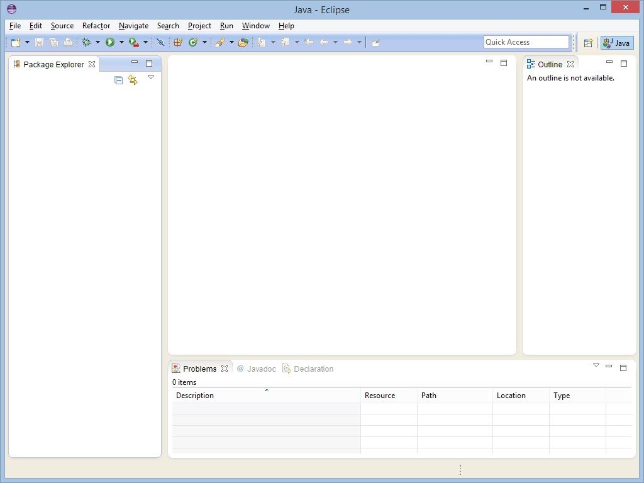The image size is (644, 483).
Task: Minimize the editor area
Action: pos(489,61)
